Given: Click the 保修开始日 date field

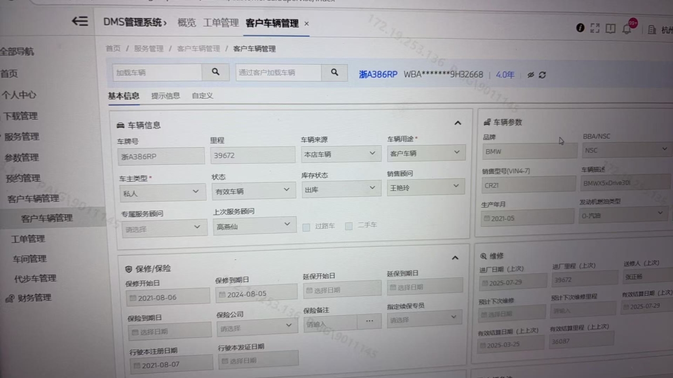Looking at the screenshot, I should pyautogui.click(x=168, y=298).
